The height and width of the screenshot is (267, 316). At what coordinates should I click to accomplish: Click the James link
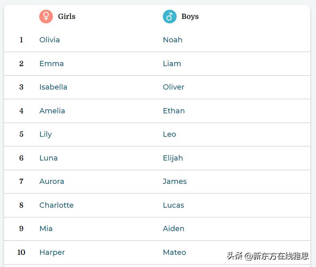coord(175,181)
